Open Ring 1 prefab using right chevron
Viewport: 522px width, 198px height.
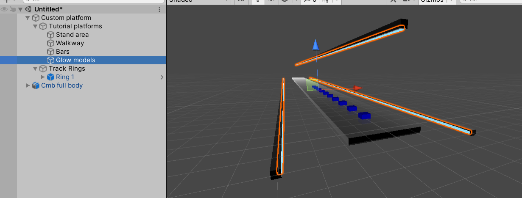pos(162,77)
